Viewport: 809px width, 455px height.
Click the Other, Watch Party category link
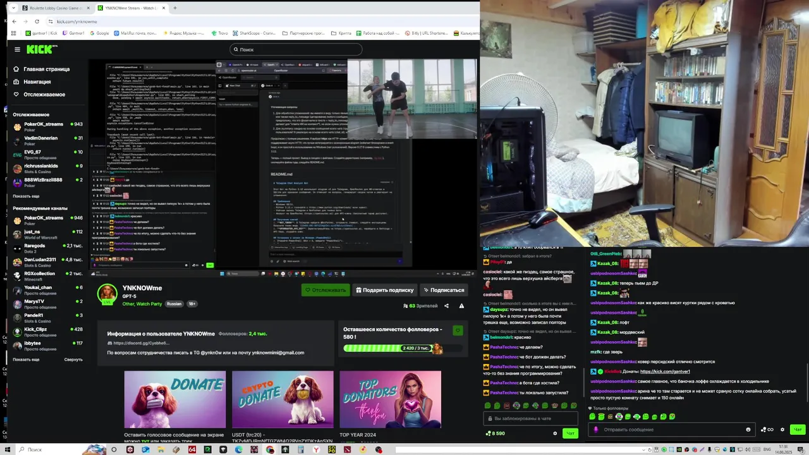pos(142,304)
